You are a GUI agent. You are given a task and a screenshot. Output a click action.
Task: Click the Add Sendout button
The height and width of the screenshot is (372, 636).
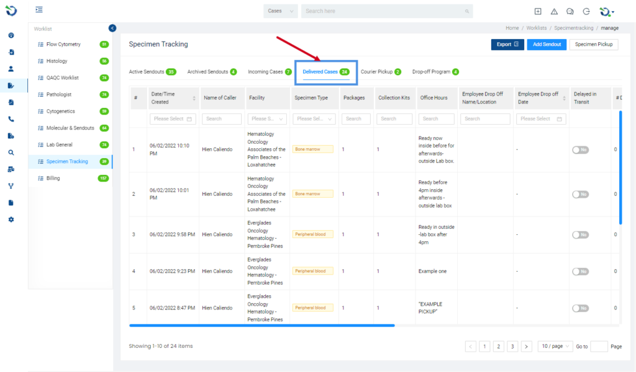tap(547, 45)
